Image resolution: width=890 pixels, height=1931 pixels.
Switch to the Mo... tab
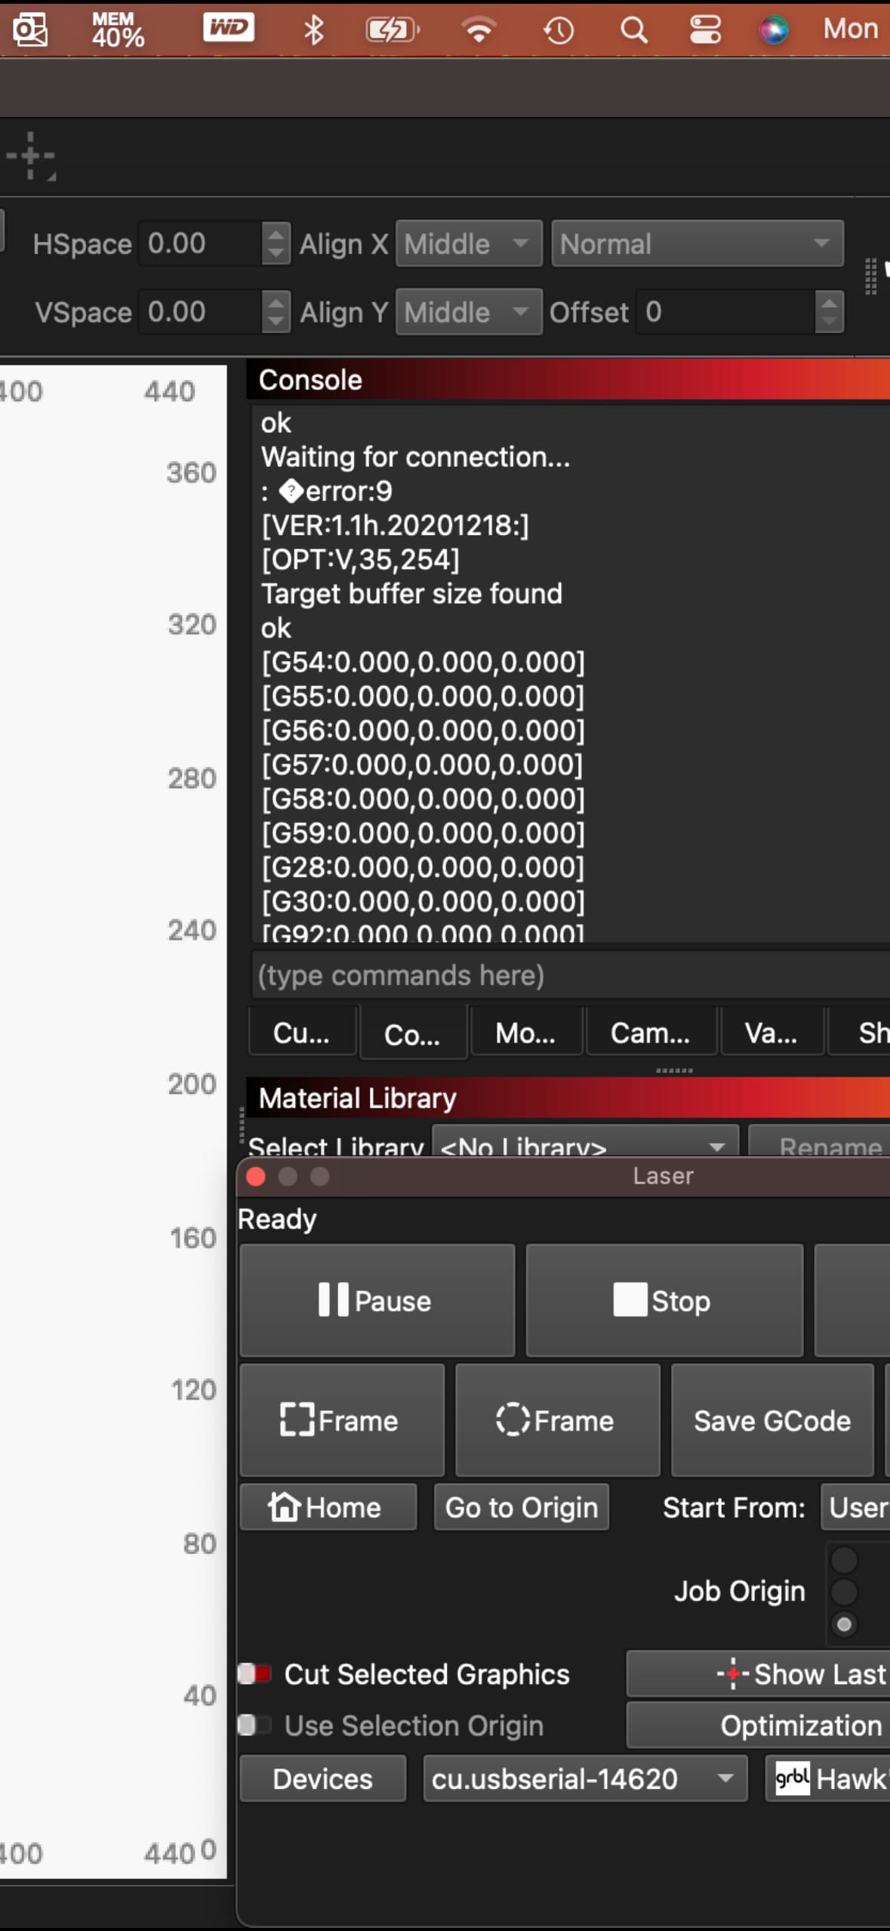click(x=526, y=1032)
